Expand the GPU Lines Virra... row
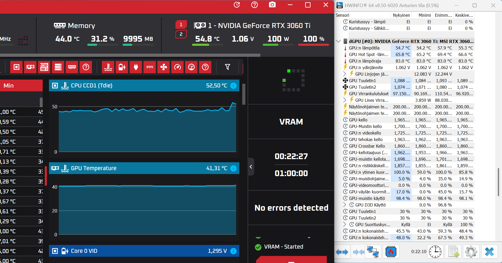 (x=345, y=100)
